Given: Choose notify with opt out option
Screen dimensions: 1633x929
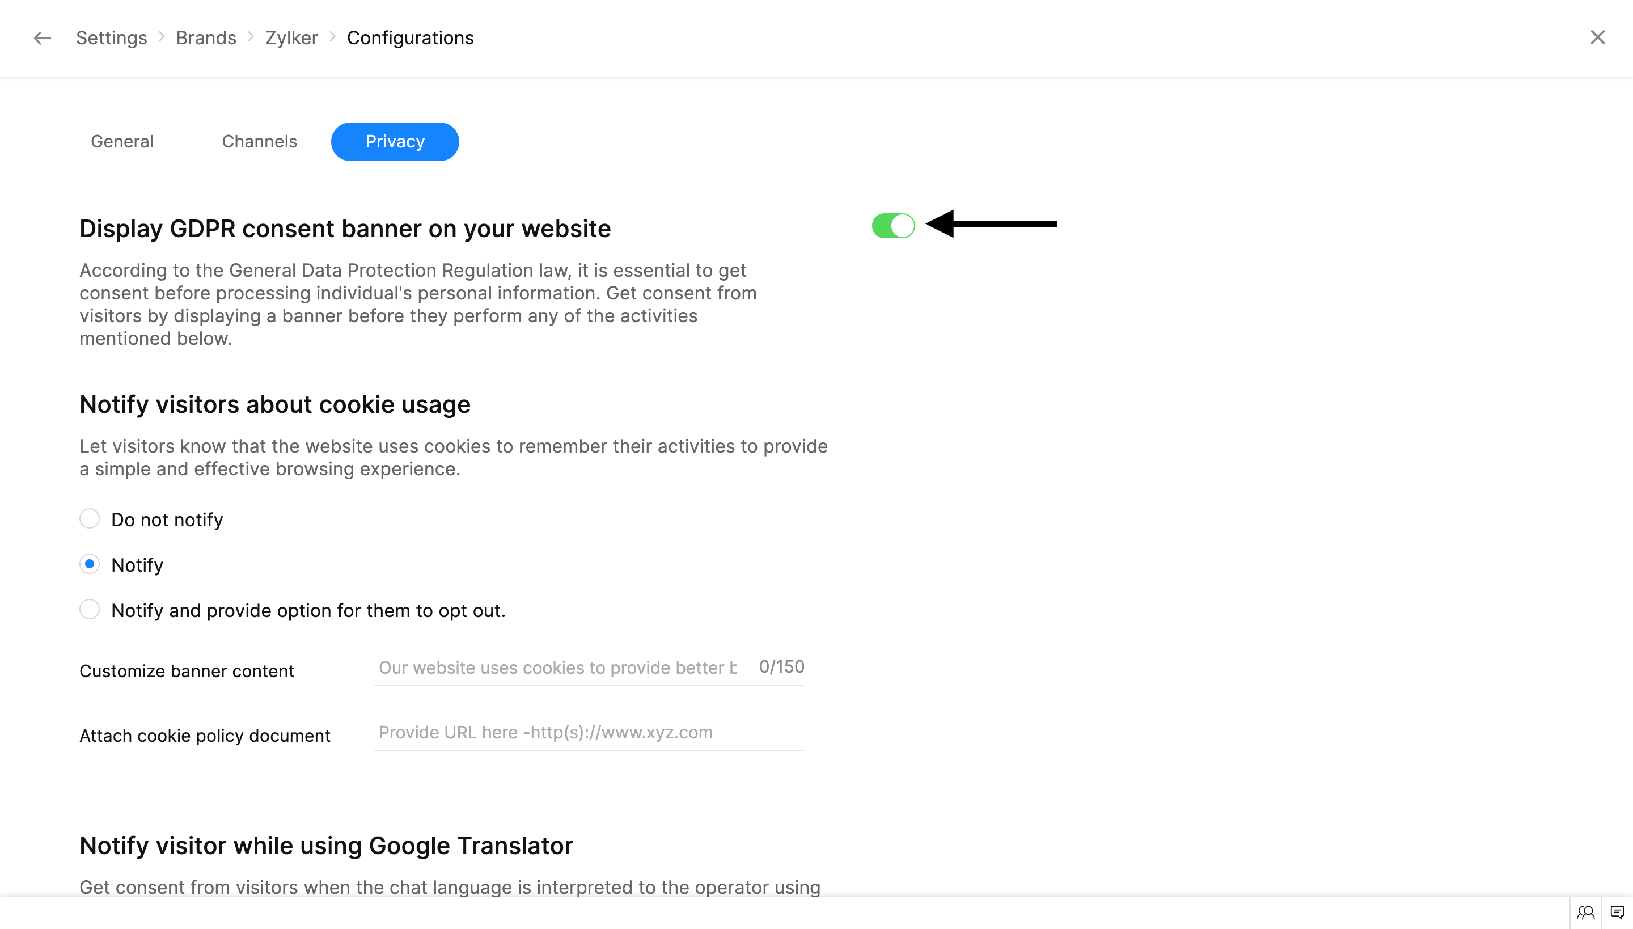Looking at the screenshot, I should (x=90, y=609).
